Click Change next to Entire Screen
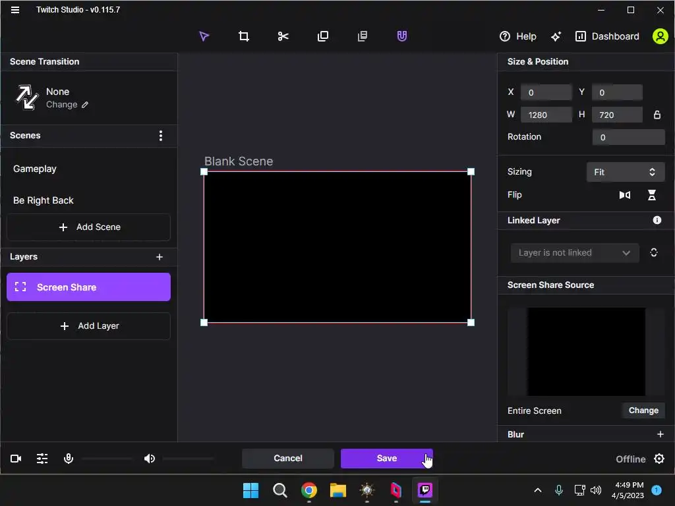Viewport: 675px width, 506px height. click(x=643, y=410)
